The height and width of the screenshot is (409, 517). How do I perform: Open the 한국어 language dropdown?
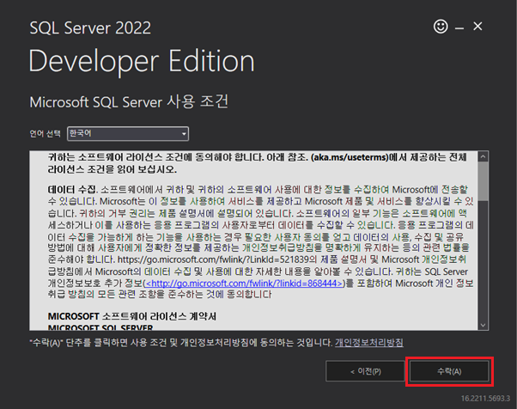tap(128, 133)
